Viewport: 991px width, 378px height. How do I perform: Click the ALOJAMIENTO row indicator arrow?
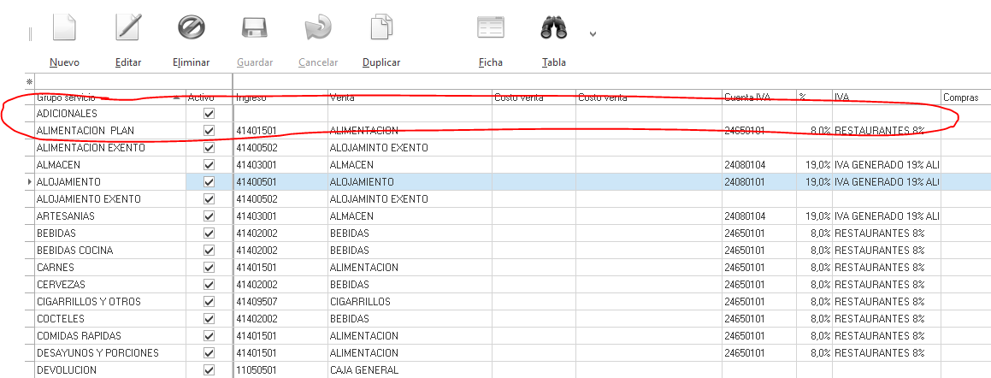[x=31, y=182]
